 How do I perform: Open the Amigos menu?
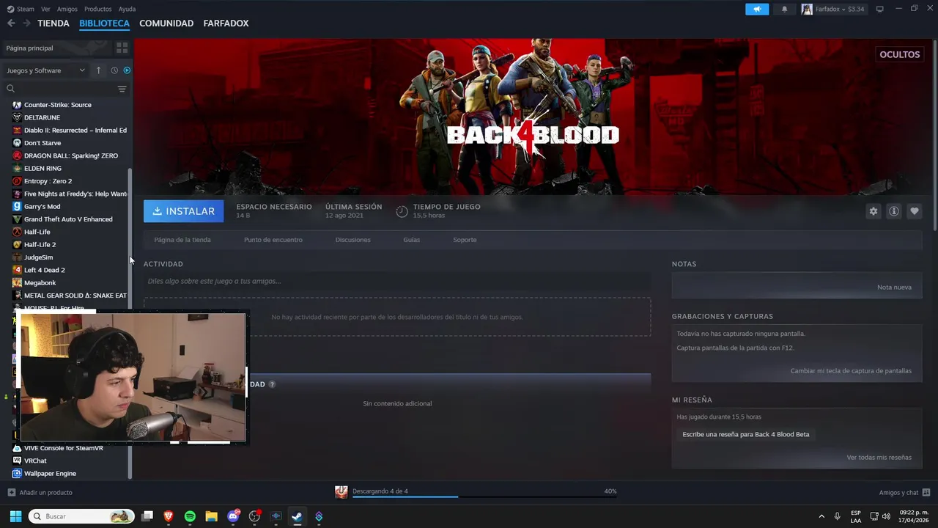67,9
